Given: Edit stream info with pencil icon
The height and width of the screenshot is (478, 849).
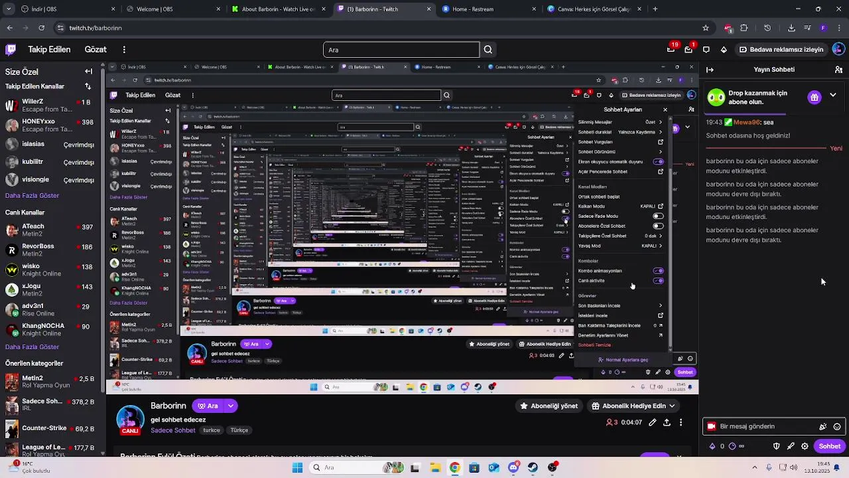Looking at the screenshot, I should click(x=653, y=422).
